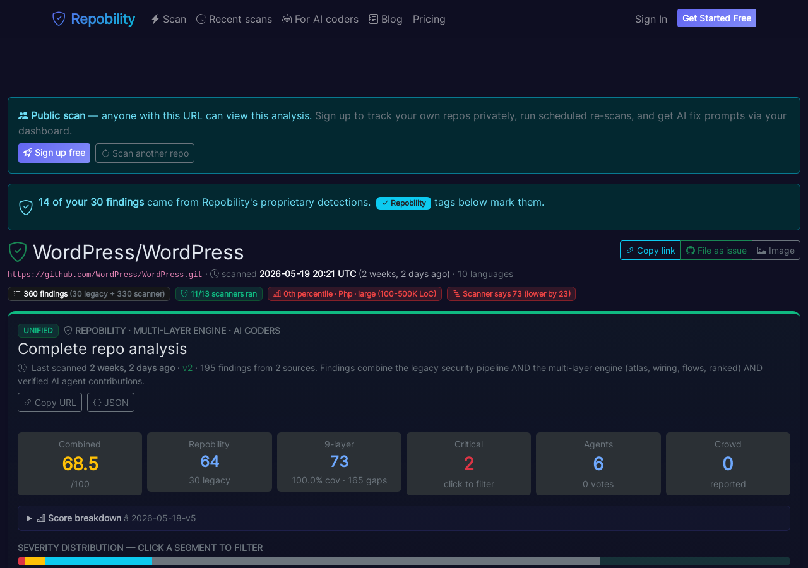Viewport: 808px width, 568px height.
Task: Click the JSON button
Action: click(x=110, y=402)
